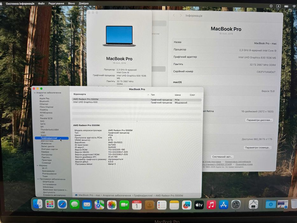Image resolution: width=297 pixels, height=223 pixels.
Task: Open Contacts from the dock
Action: (149, 205)
